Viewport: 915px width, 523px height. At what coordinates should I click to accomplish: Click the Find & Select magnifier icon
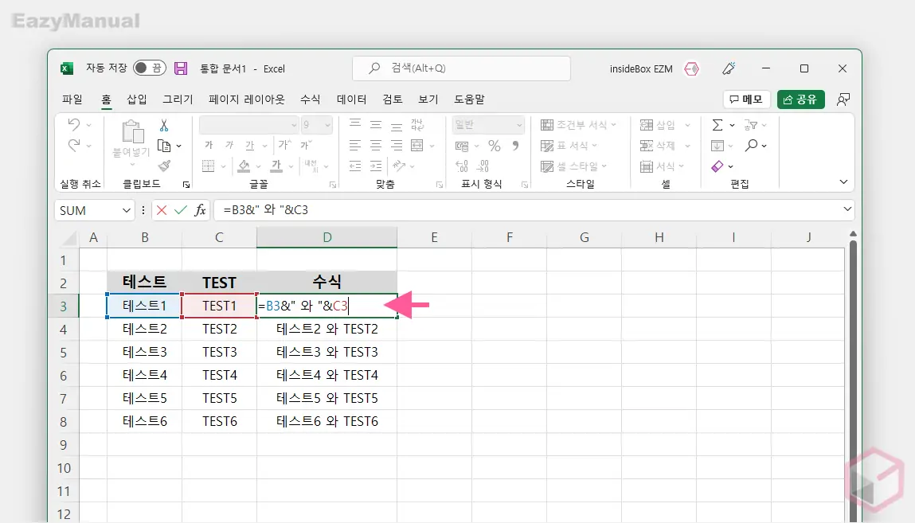tap(752, 145)
